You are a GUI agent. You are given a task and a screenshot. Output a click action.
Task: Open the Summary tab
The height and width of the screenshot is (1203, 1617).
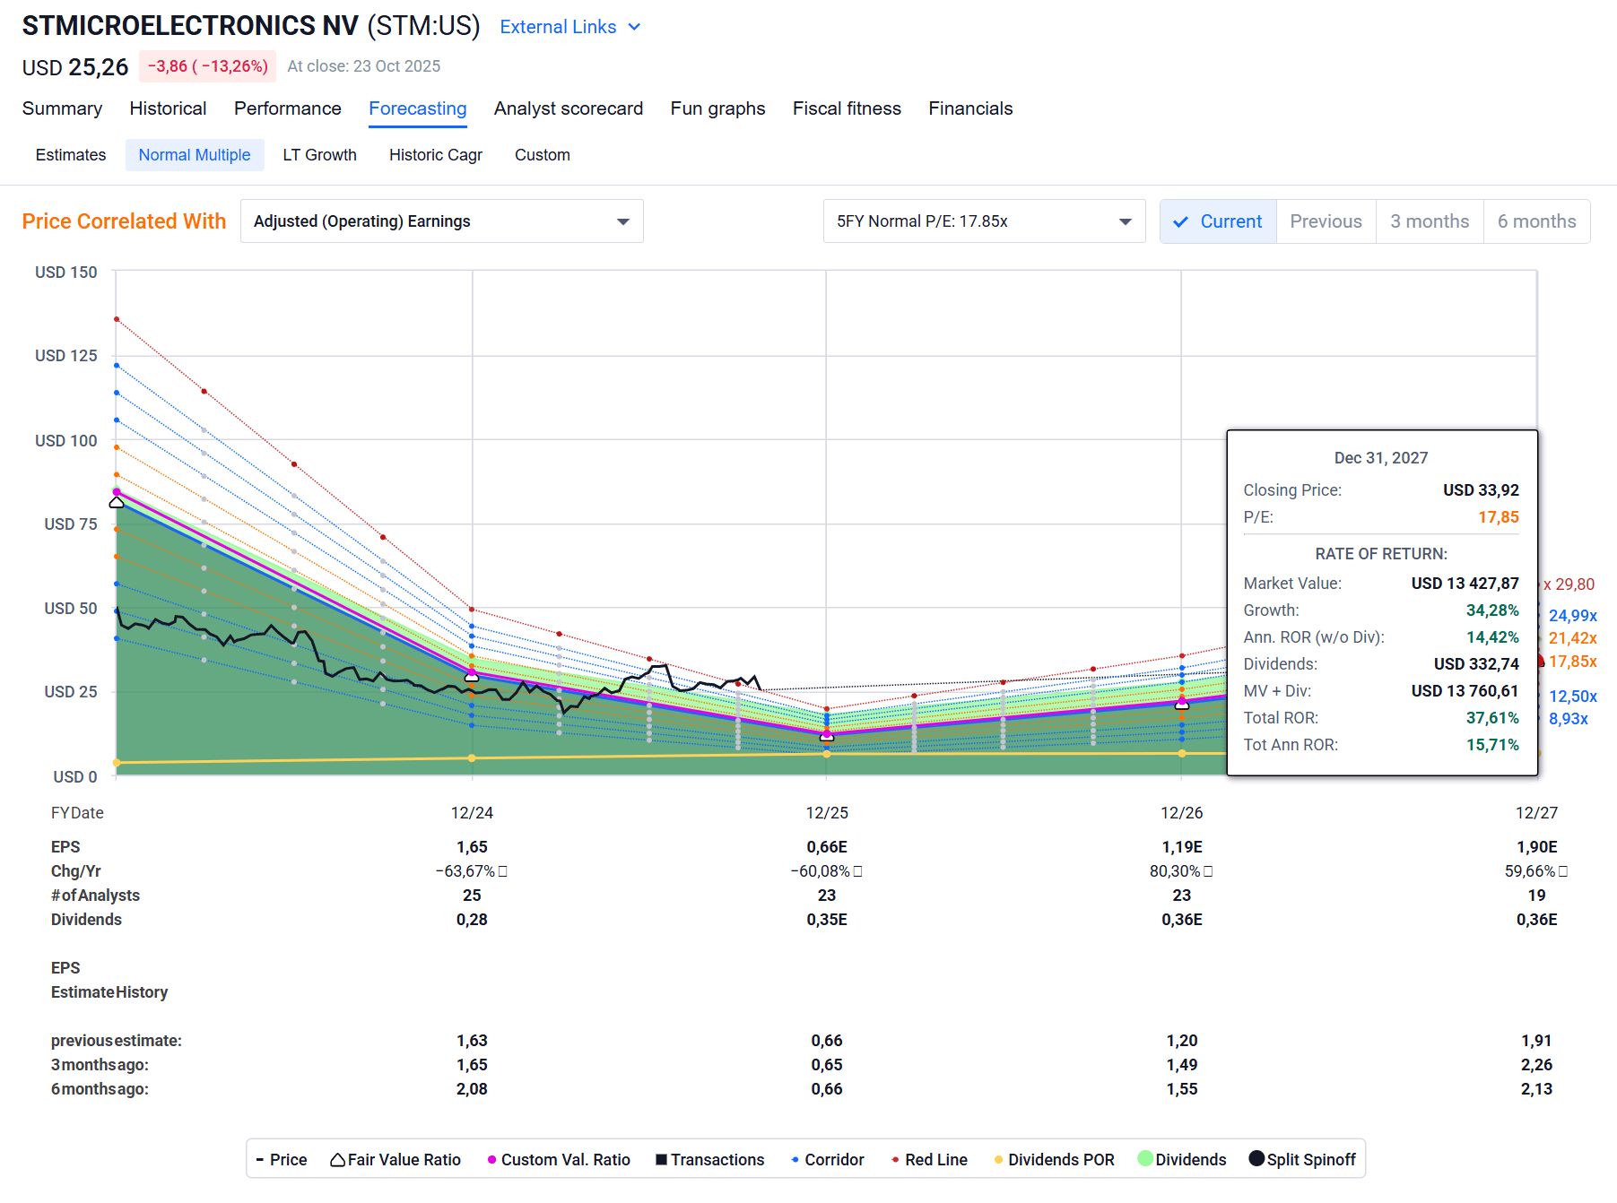click(x=62, y=108)
